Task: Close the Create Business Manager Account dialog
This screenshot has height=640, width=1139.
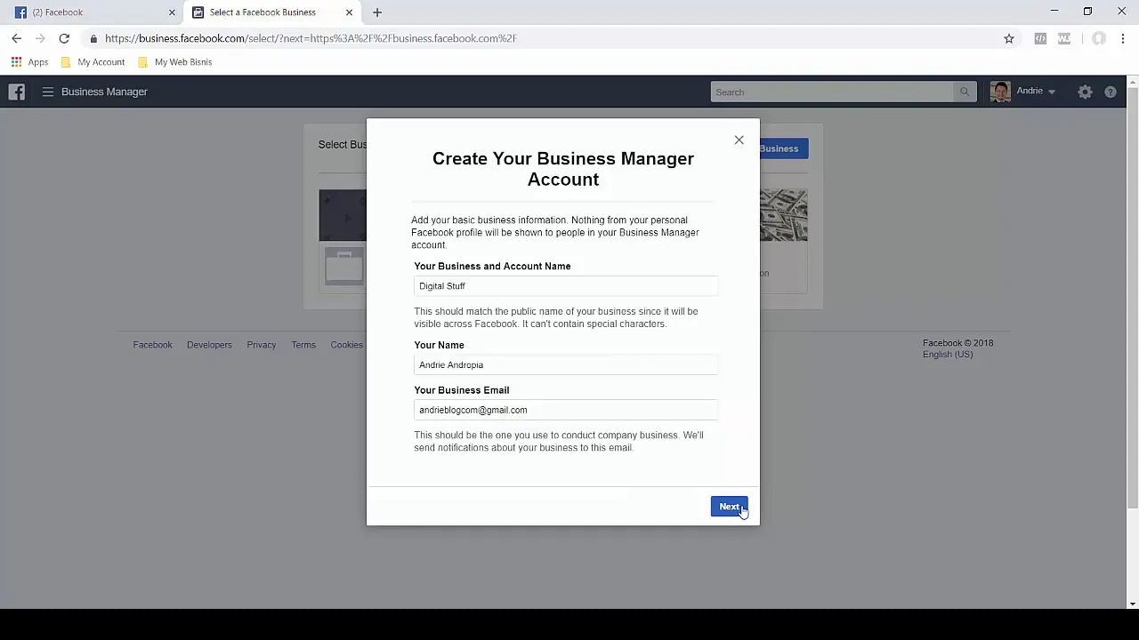Action: (739, 140)
